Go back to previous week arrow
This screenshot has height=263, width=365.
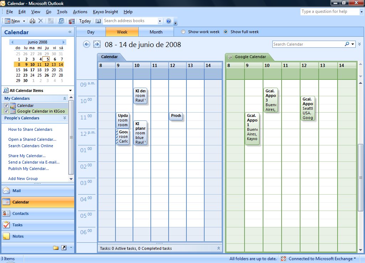click(x=87, y=44)
